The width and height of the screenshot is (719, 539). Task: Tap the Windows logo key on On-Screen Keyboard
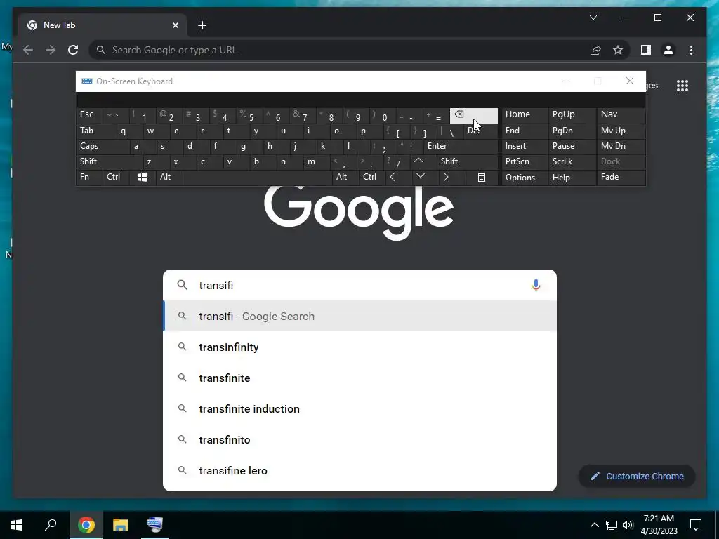tap(142, 177)
